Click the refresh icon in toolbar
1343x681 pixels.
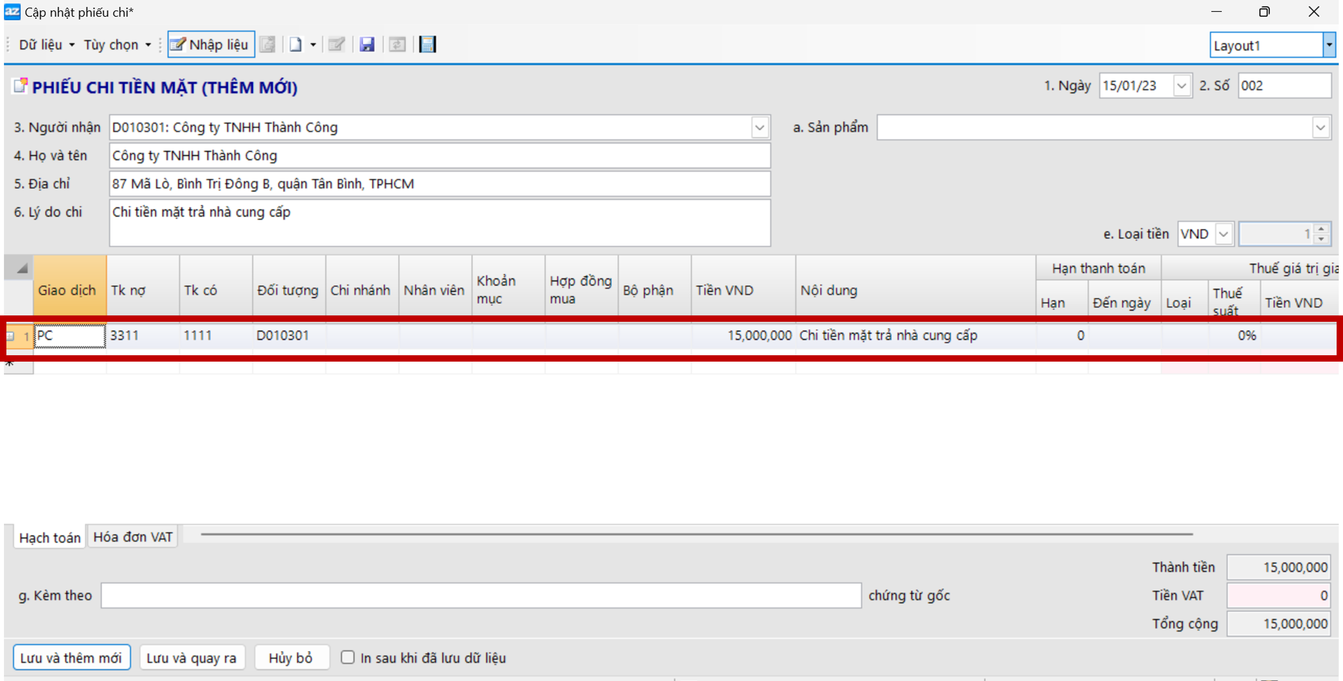pyautogui.click(x=397, y=44)
